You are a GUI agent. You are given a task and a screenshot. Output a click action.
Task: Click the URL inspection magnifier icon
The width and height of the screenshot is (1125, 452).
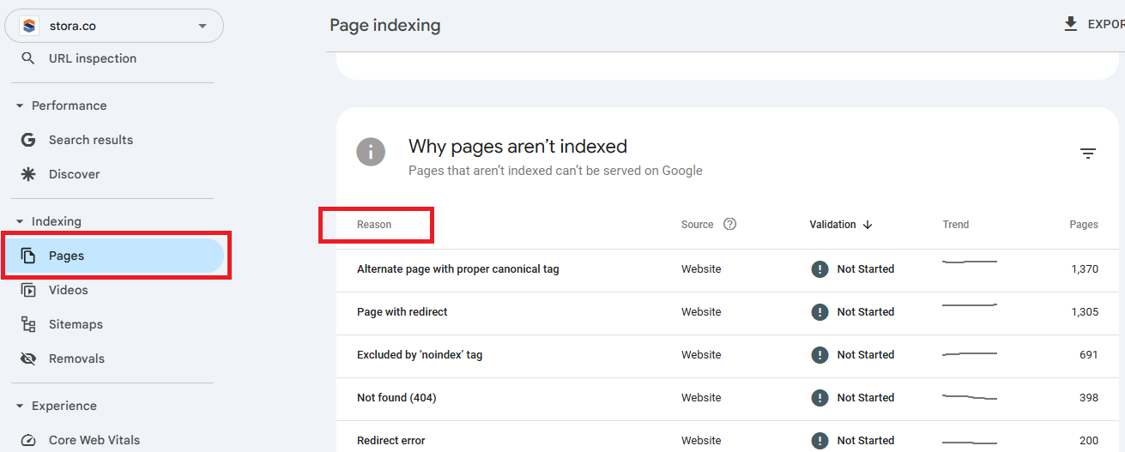(x=28, y=58)
